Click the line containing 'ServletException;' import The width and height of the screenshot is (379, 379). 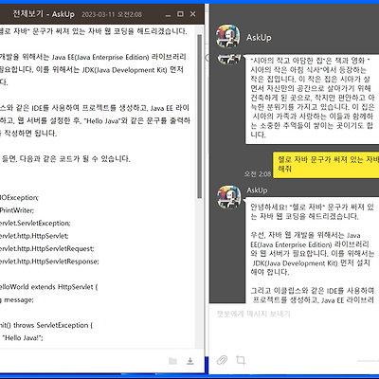(x=35, y=223)
